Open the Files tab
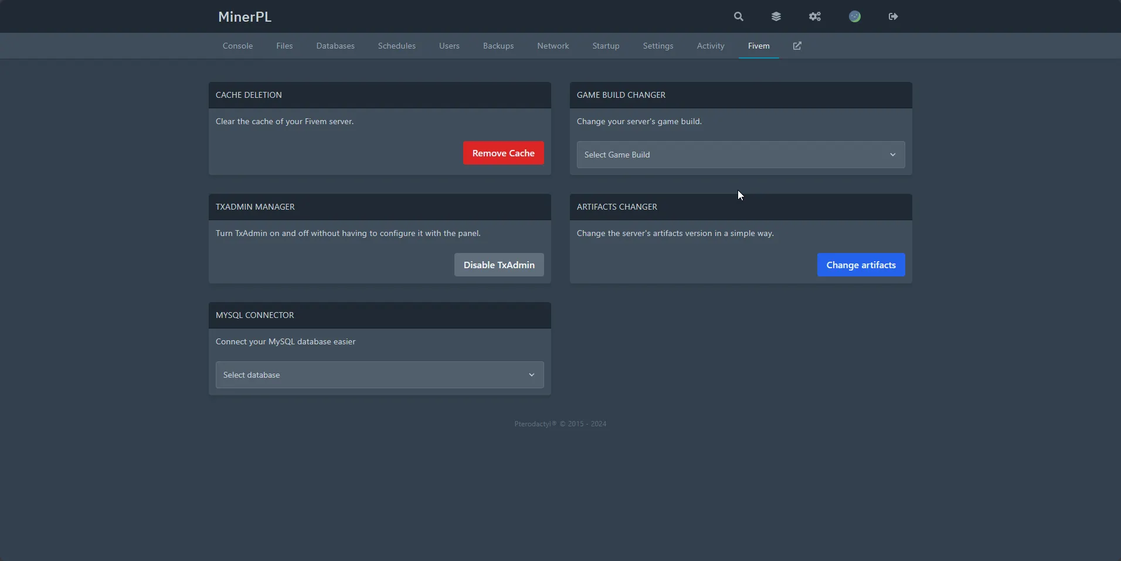The width and height of the screenshot is (1121, 561). [x=284, y=46]
